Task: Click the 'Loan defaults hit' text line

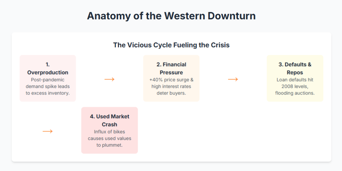Action: 295,80
